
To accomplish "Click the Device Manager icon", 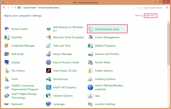I will pos(48,54).
